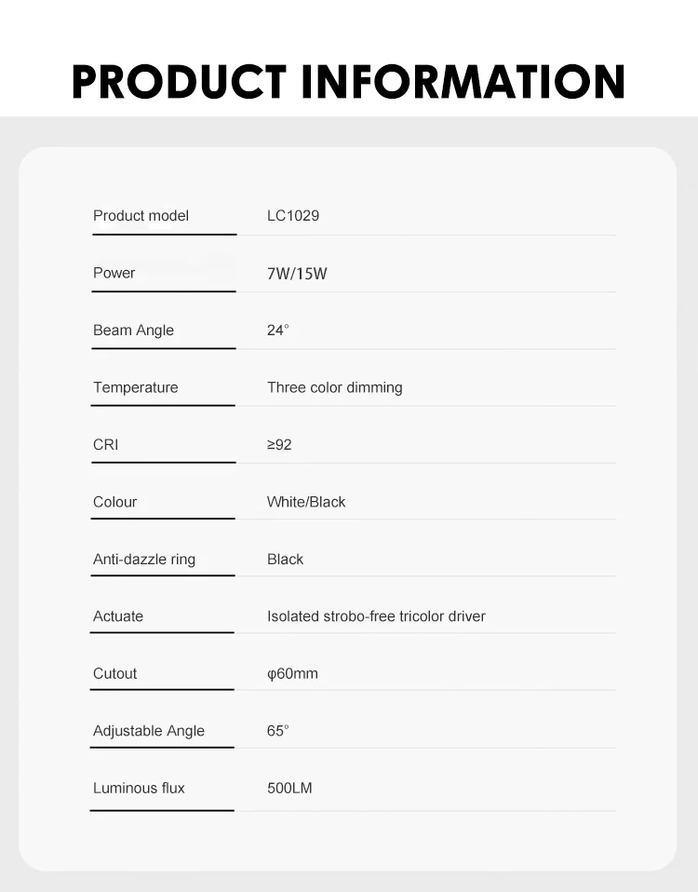Select the 24° beam angle value
The height and width of the screenshot is (892, 698).
pos(277,331)
